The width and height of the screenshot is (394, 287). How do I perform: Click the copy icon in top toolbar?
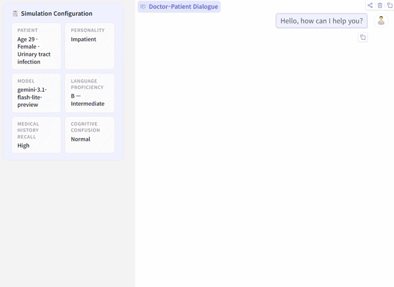pyautogui.click(x=390, y=6)
